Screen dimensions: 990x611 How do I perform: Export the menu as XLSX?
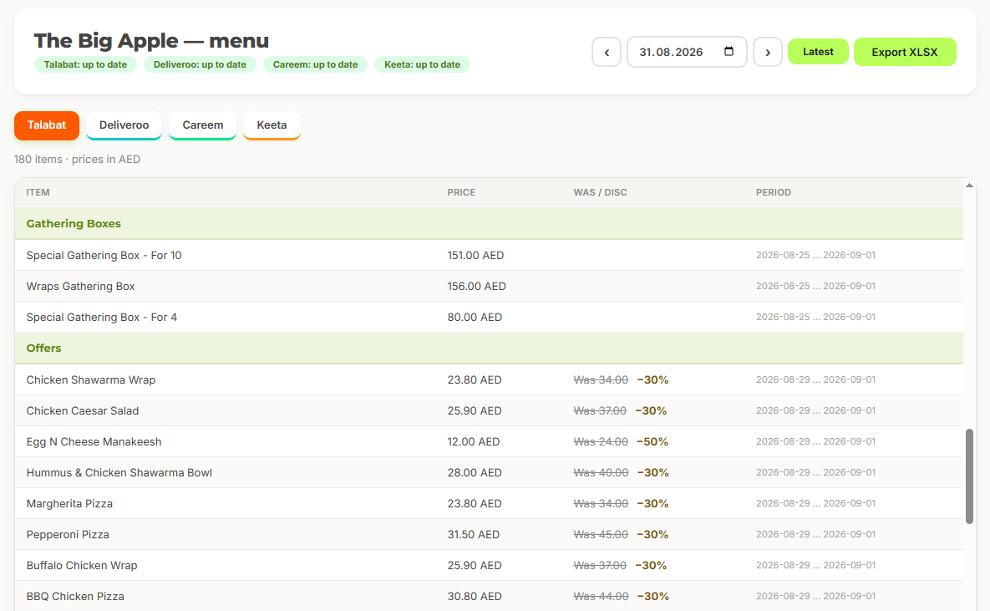(x=905, y=52)
